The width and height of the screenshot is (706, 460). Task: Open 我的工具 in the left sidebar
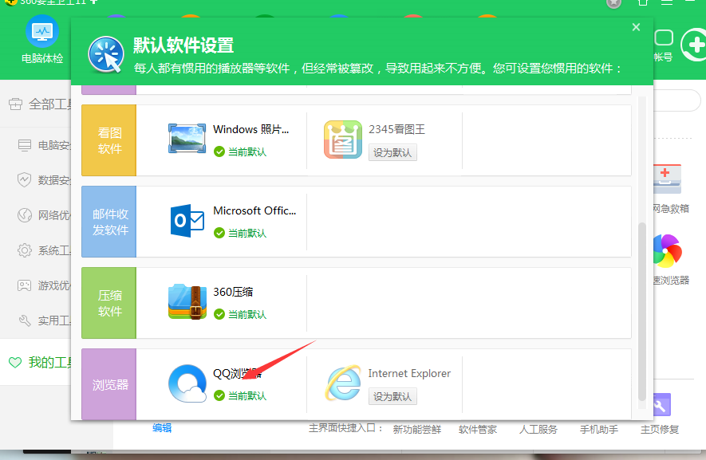[x=48, y=363]
